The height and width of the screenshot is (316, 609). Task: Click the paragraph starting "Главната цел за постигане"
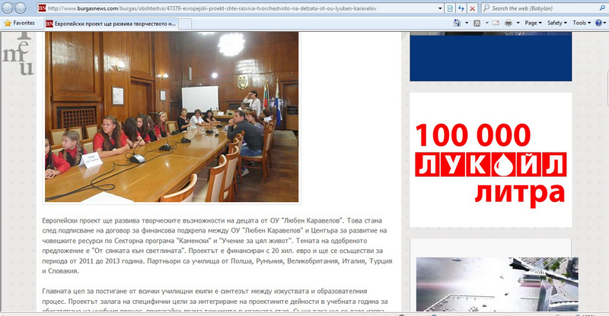click(215, 301)
